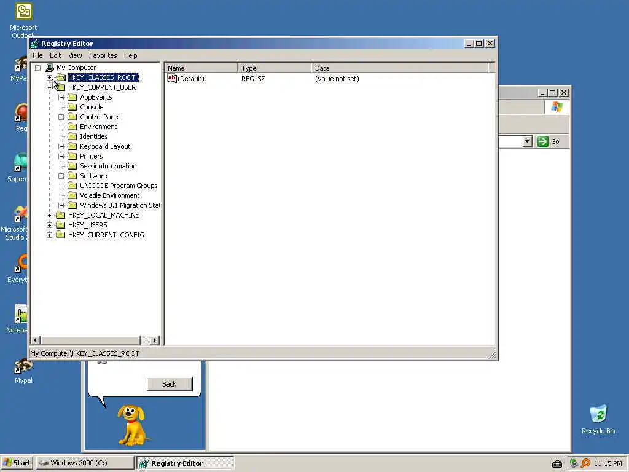The width and height of the screenshot is (629, 472).
Task: Click the Go button in background window
Action: click(x=549, y=141)
